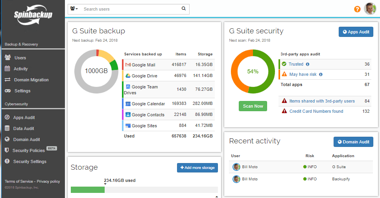This screenshot has width=380, height=198.
Task: Click the Google Sites icon
Action: tap(128, 125)
